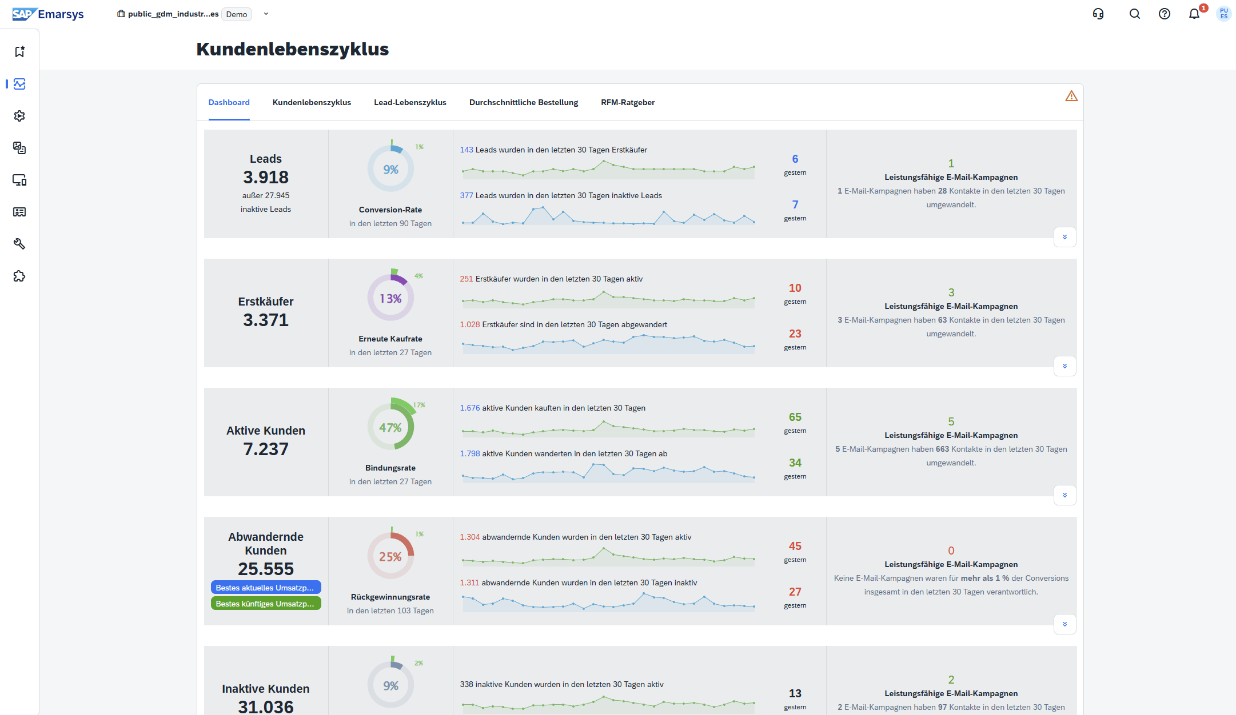
Task: Click the Inaktive Kunden count 31.036
Action: [x=266, y=706]
